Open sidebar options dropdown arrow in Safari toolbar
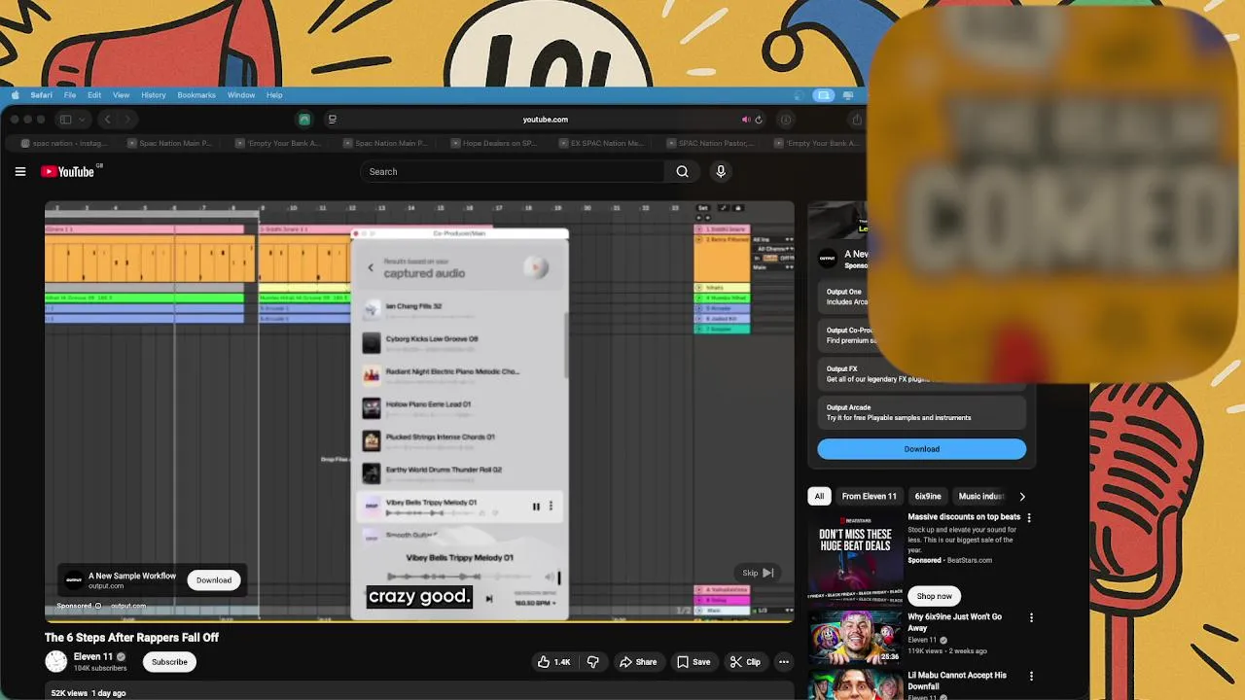 click(x=83, y=120)
